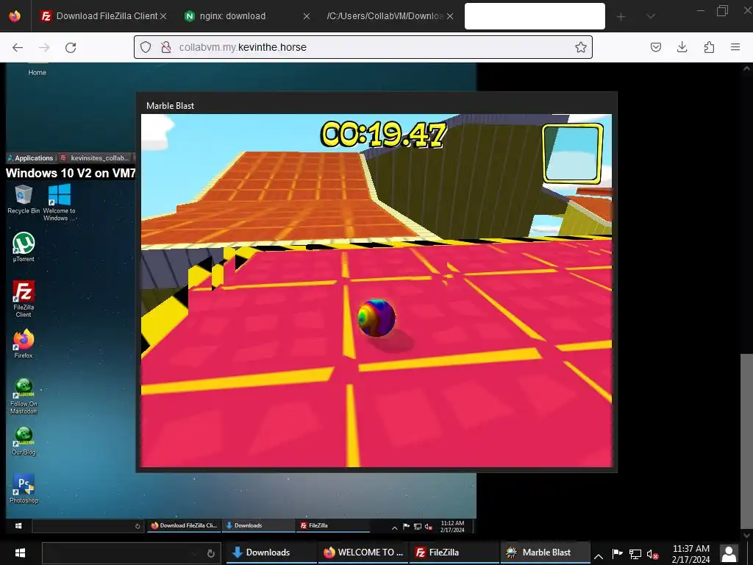Screen dimensions: 753x565
Task: Reload the current page
Action: click(71, 47)
